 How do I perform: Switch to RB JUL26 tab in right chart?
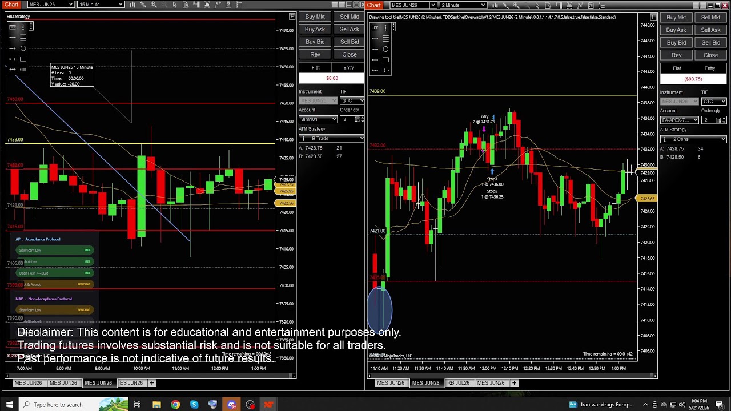tap(459, 383)
